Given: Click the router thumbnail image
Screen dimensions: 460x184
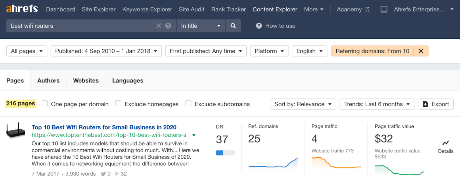Looking at the screenshot, I should tap(16, 131).
